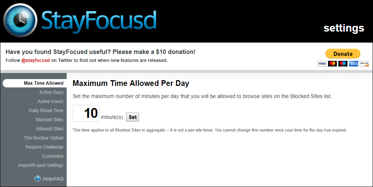Click the Set button for minutes

click(133, 117)
